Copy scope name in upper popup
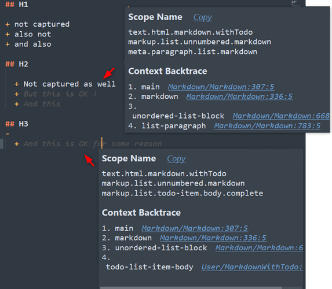 pos(203,17)
